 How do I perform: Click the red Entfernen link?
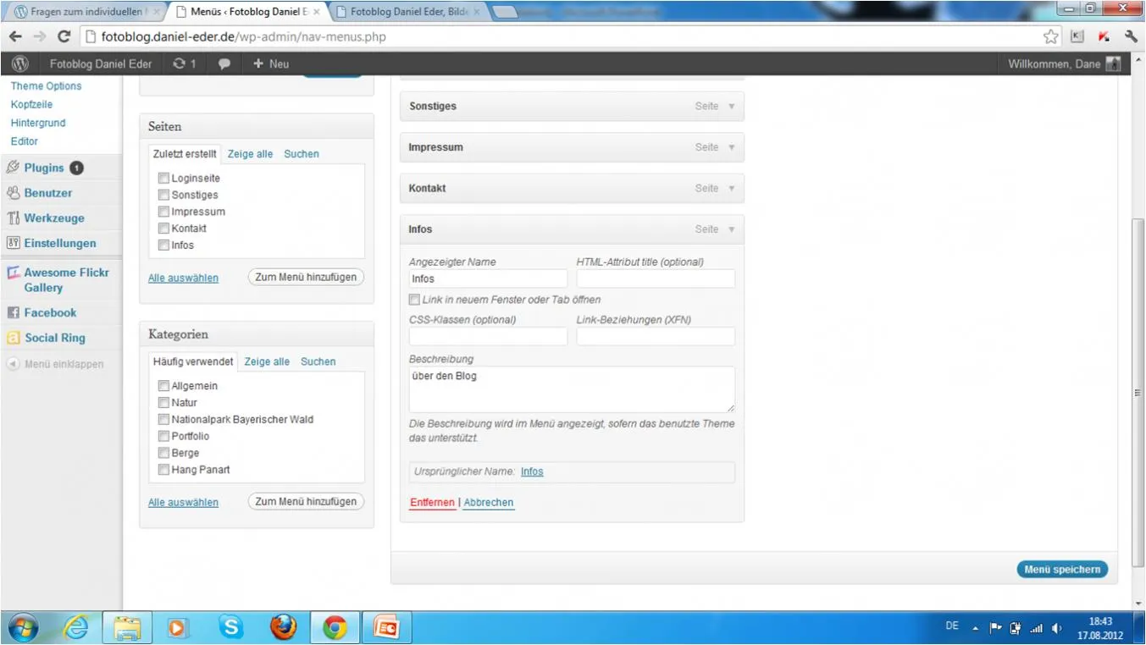[x=432, y=503]
